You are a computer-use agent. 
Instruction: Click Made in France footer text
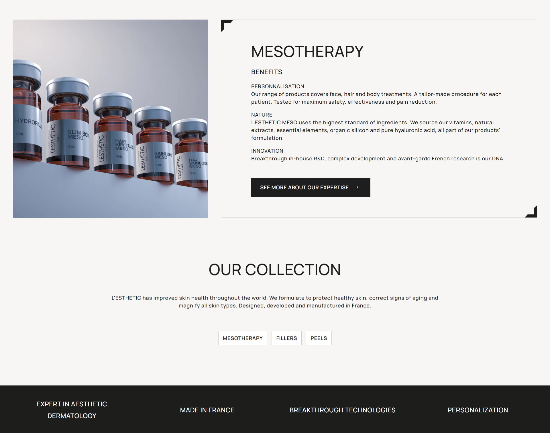tap(207, 410)
